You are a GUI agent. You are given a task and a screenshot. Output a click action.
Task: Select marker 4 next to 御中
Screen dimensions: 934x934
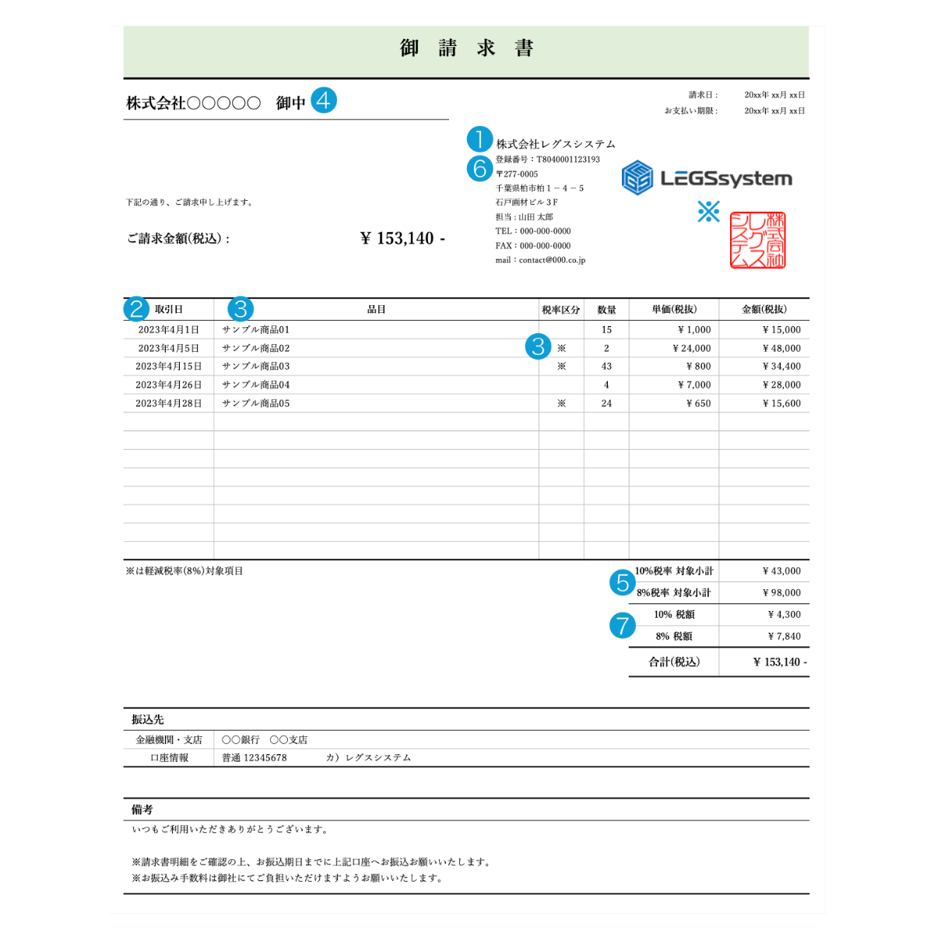pyautogui.click(x=324, y=100)
